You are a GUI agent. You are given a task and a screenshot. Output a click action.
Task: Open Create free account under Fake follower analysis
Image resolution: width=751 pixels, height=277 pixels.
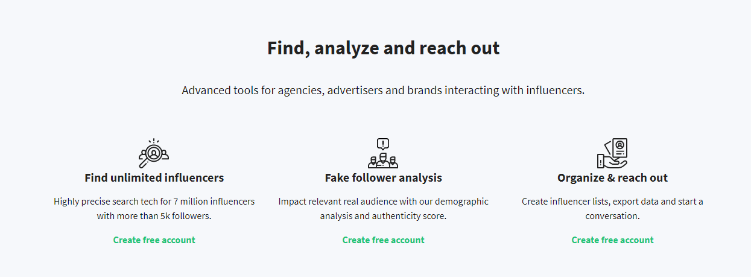point(383,240)
